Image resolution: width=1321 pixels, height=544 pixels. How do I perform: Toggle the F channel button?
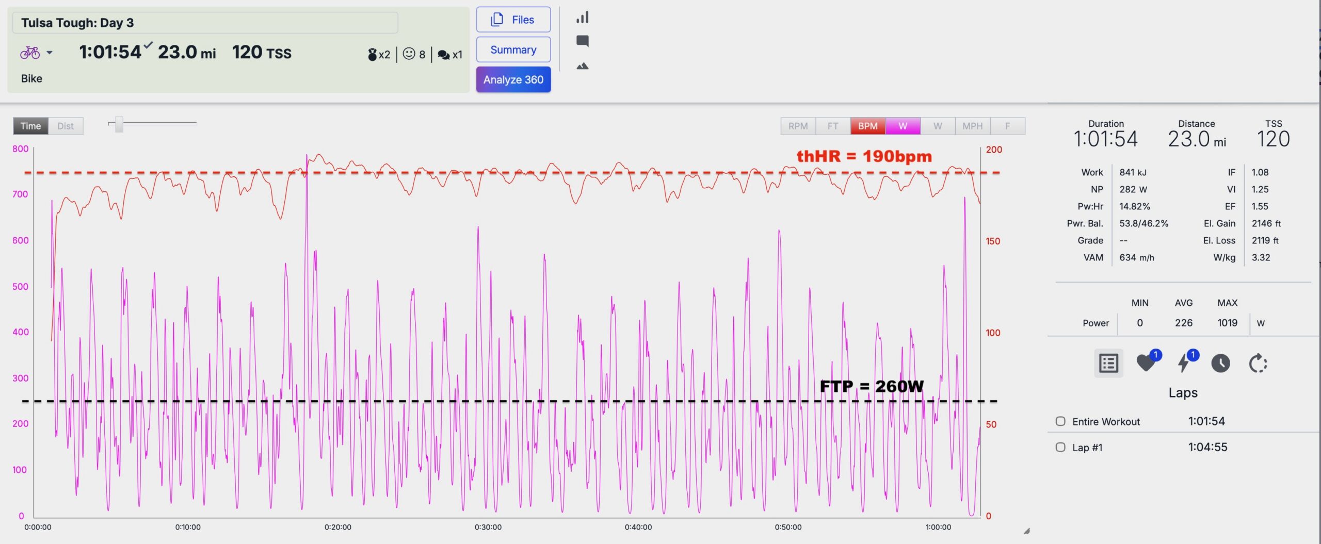tap(1008, 126)
